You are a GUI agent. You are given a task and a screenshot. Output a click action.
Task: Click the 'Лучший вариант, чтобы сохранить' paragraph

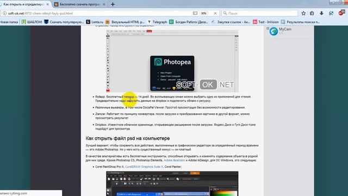pyautogui.click(x=172, y=148)
